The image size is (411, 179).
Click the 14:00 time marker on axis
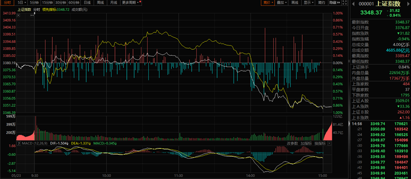coord(250,176)
